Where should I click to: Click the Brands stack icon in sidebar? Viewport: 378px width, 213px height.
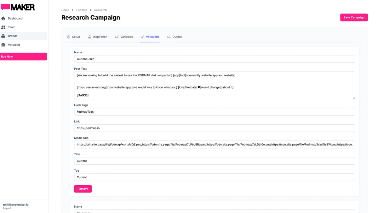point(3,36)
